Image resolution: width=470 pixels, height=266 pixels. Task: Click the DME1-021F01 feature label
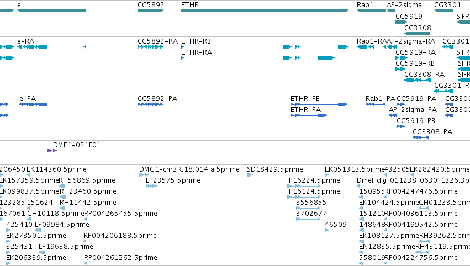tap(77, 145)
